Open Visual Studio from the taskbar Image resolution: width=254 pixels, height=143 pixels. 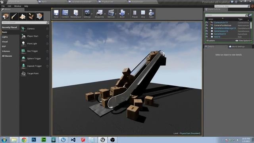[x=73, y=140]
